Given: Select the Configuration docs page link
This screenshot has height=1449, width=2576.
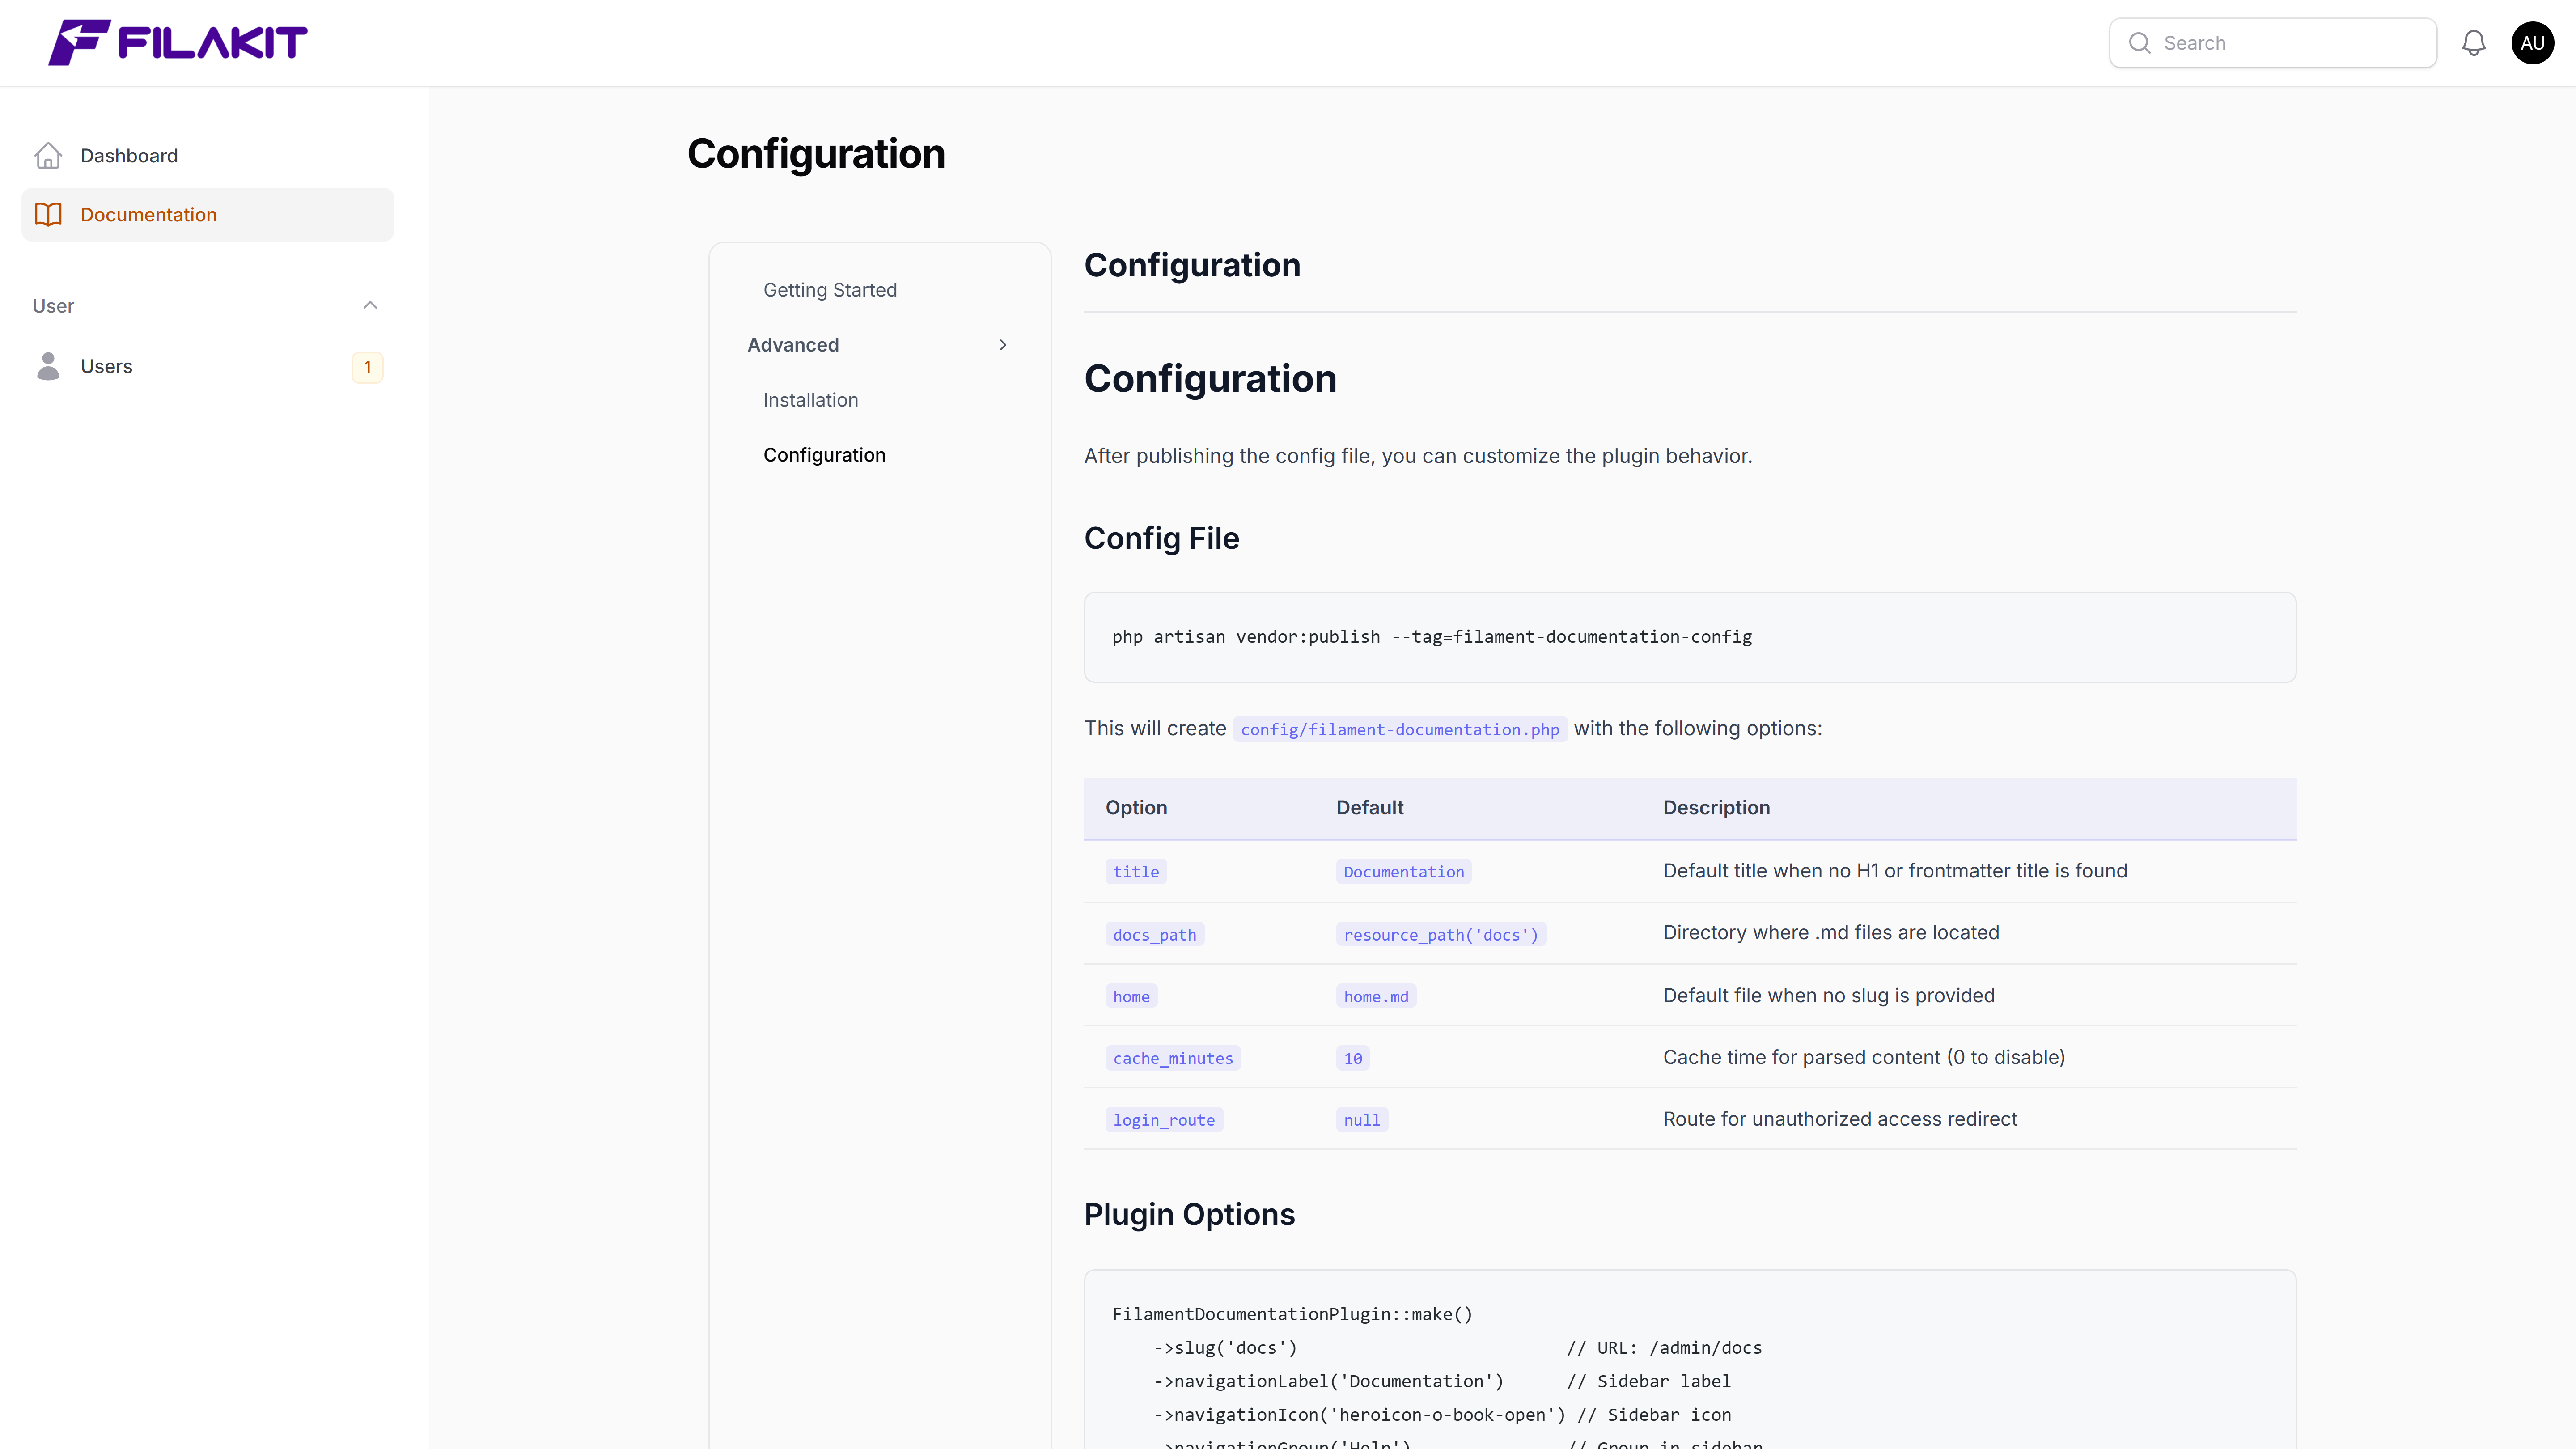Looking at the screenshot, I should coord(824,455).
